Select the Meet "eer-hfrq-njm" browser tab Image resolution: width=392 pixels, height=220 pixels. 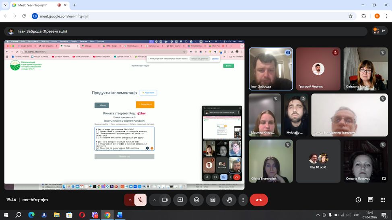click(34, 5)
